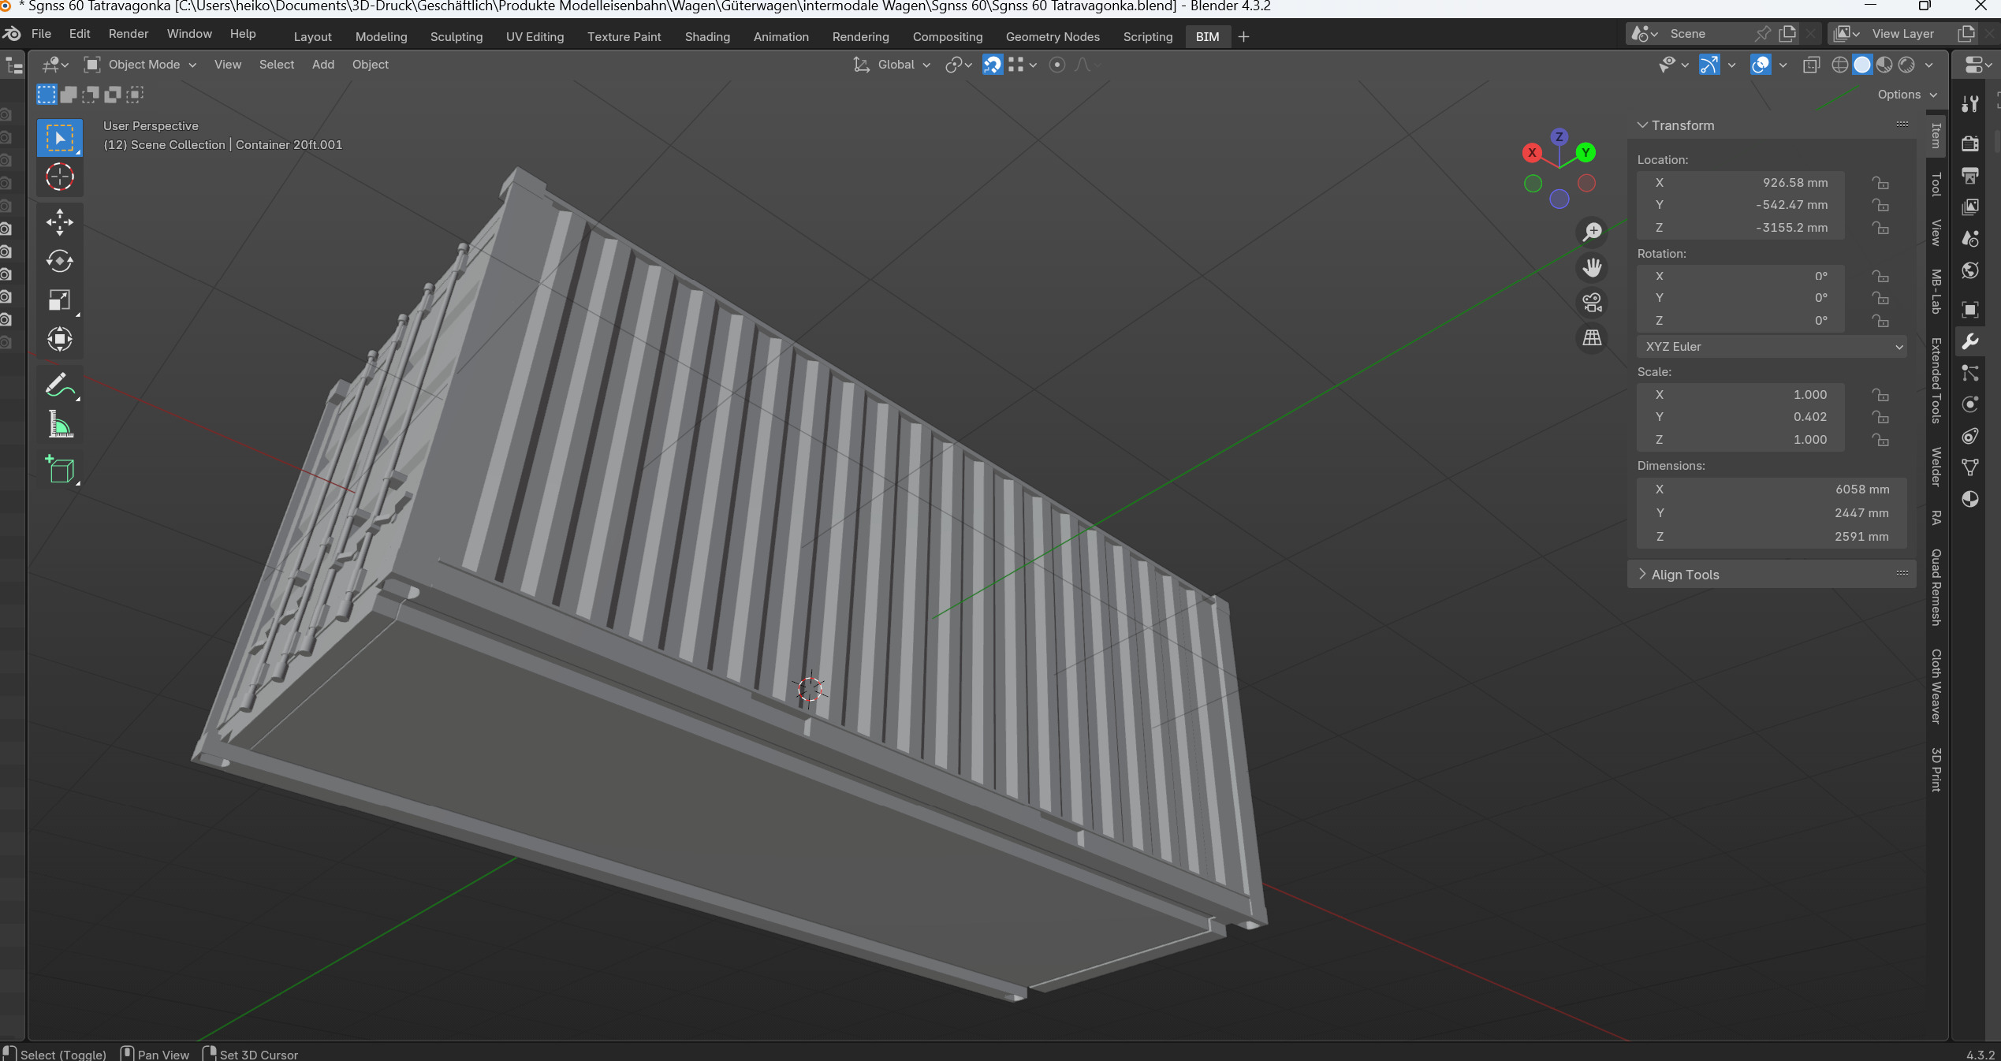Switch to Material Preview shading

coord(1884,65)
